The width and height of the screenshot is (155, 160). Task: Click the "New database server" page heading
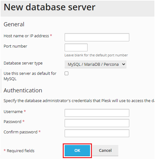point(50,7)
